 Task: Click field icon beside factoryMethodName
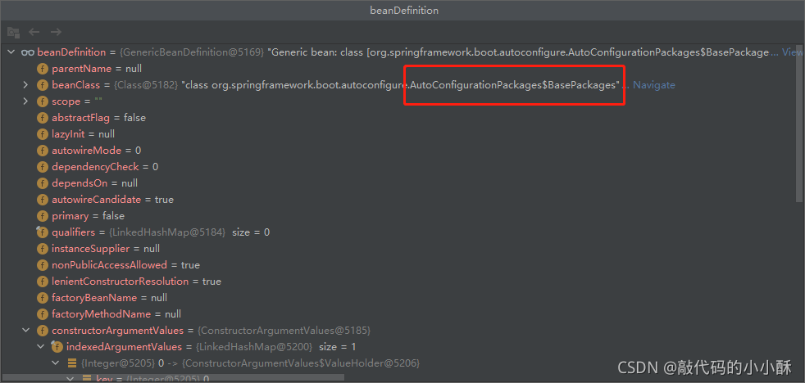[x=42, y=313]
